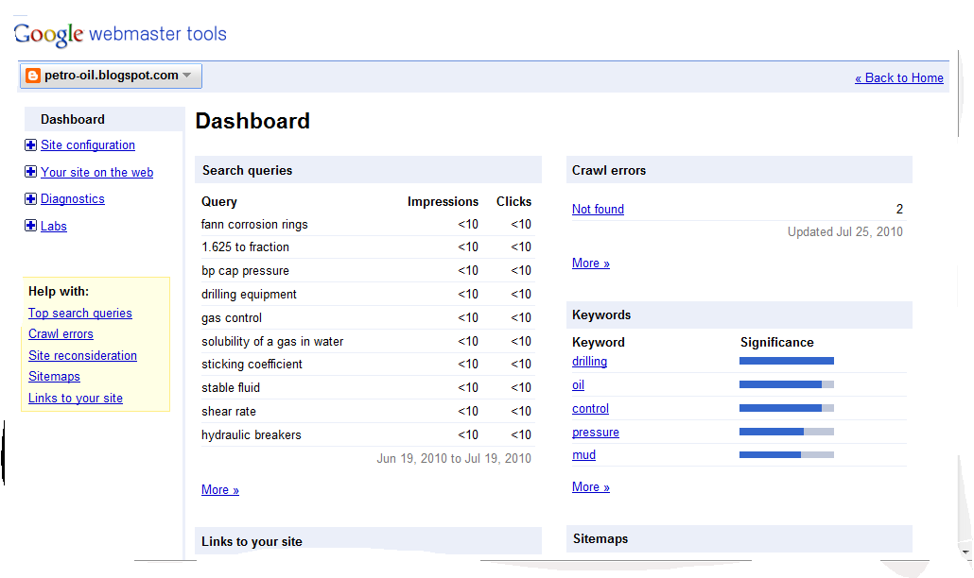This screenshot has width=974, height=578.
Task: Select 'solubility of a gas in water' query
Action: coord(272,341)
